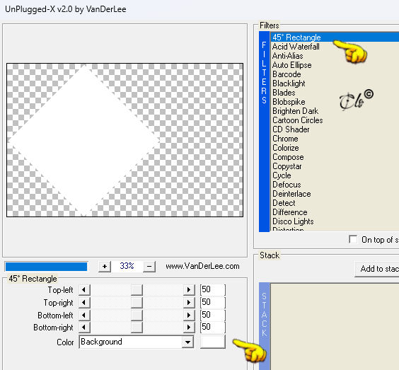
Task: Click the Top-right value field
Action: [x=213, y=302]
